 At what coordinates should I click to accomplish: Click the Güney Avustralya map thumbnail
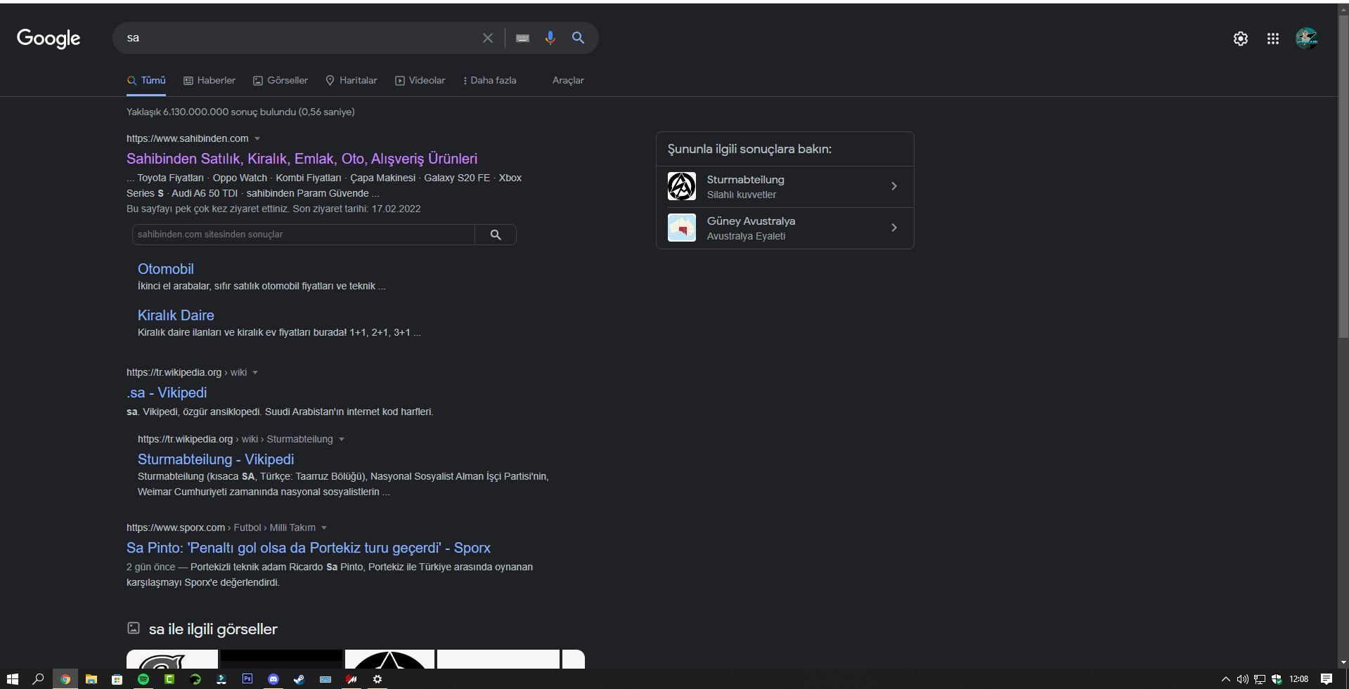(682, 228)
